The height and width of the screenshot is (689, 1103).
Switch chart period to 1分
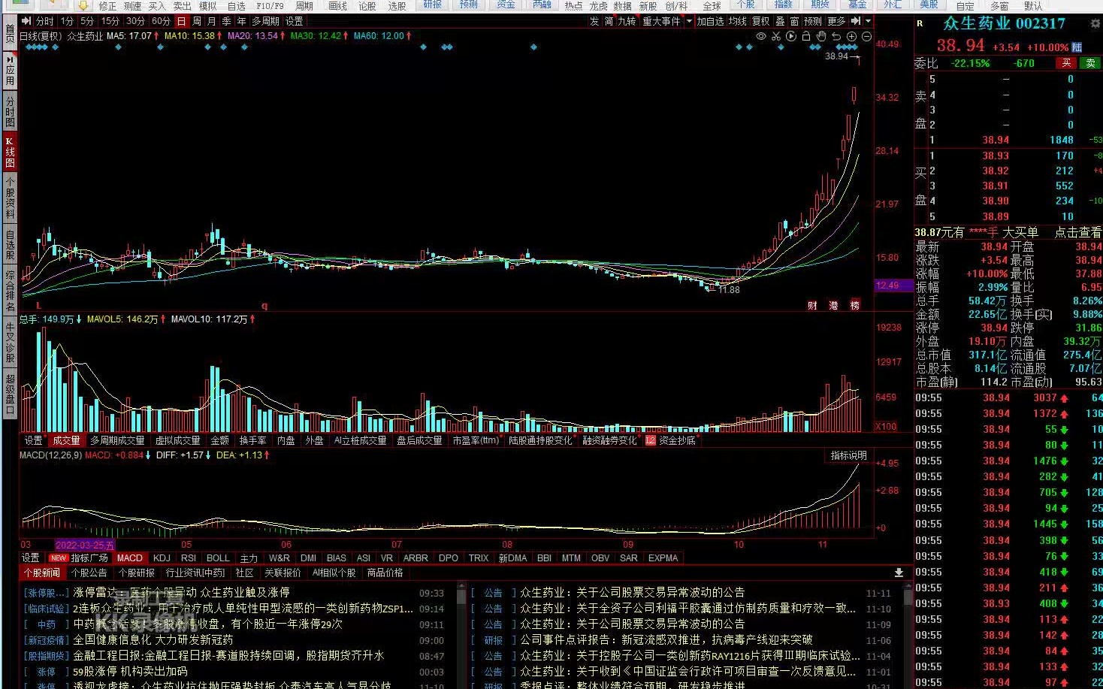(x=68, y=21)
